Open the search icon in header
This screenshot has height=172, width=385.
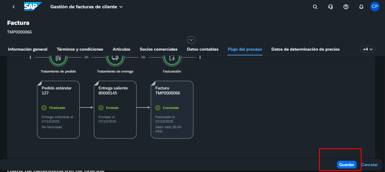315,7
